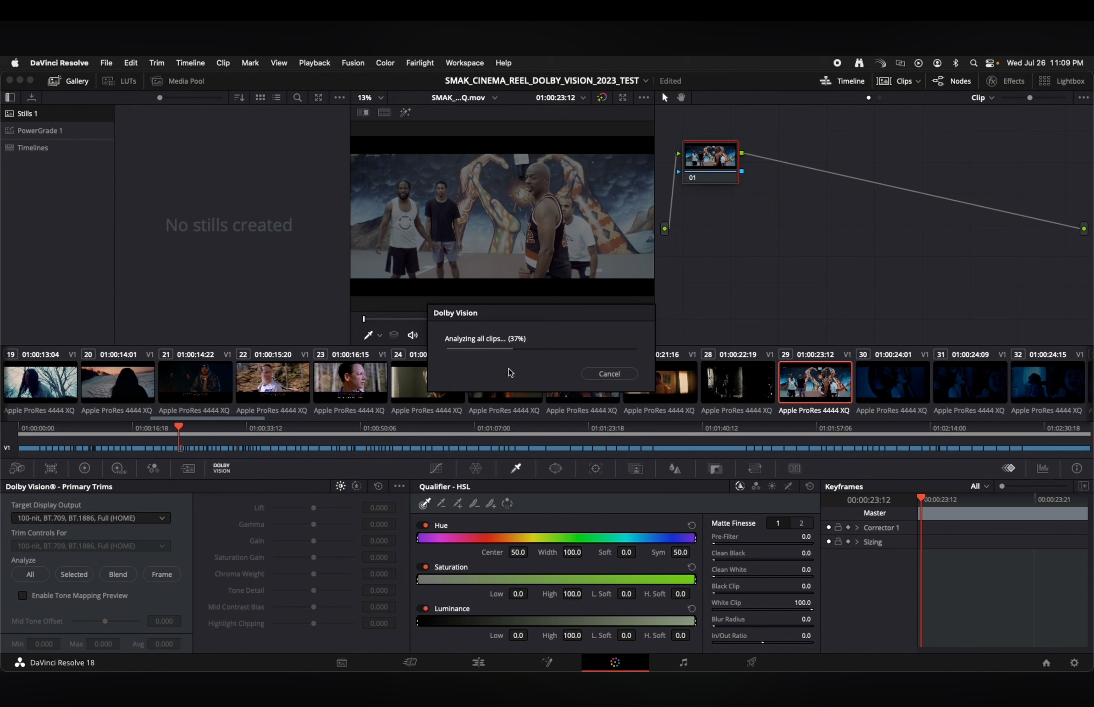
Task: Open the Color menu
Action: point(385,63)
